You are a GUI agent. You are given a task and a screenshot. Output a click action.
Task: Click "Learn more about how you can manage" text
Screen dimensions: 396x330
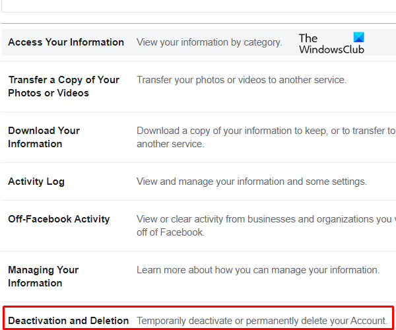point(258,270)
